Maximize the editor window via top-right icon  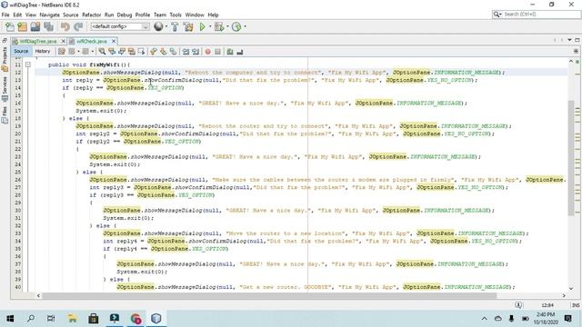[x=577, y=40]
